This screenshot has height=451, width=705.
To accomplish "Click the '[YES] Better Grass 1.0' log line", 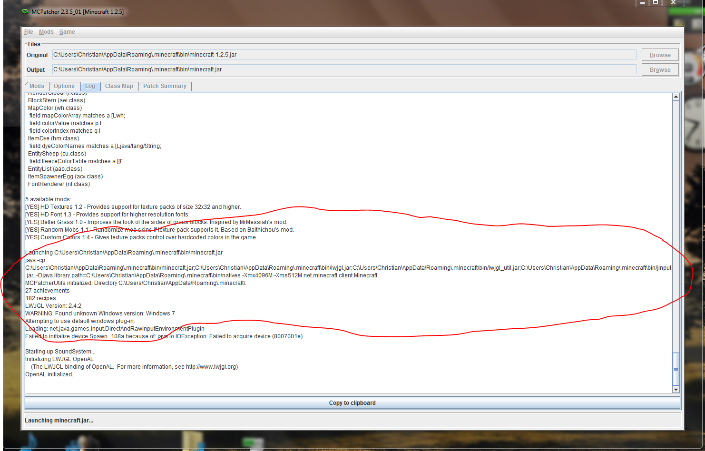I will [x=157, y=222].
